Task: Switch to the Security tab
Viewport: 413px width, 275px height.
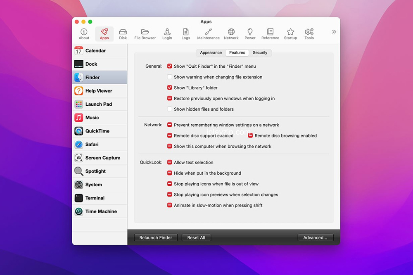Action: (260, 53)
